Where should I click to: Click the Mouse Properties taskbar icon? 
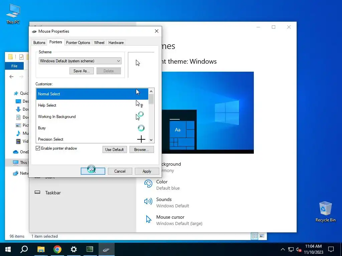(x=106, y=249)
